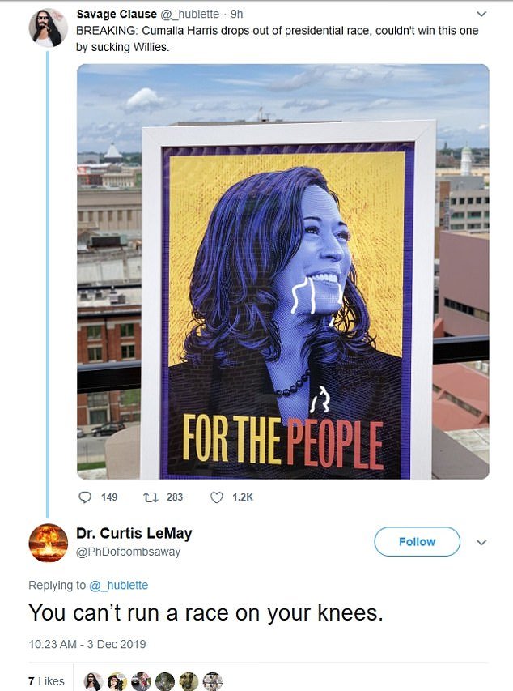Open the @_hublette reply mention link

[118, 585]
